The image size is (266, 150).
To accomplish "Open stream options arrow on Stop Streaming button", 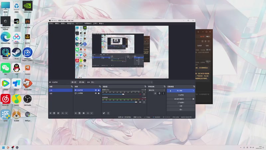I will point(194,91).
